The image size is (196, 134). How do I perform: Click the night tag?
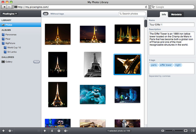pyautogui.click(x=178, y=65)
